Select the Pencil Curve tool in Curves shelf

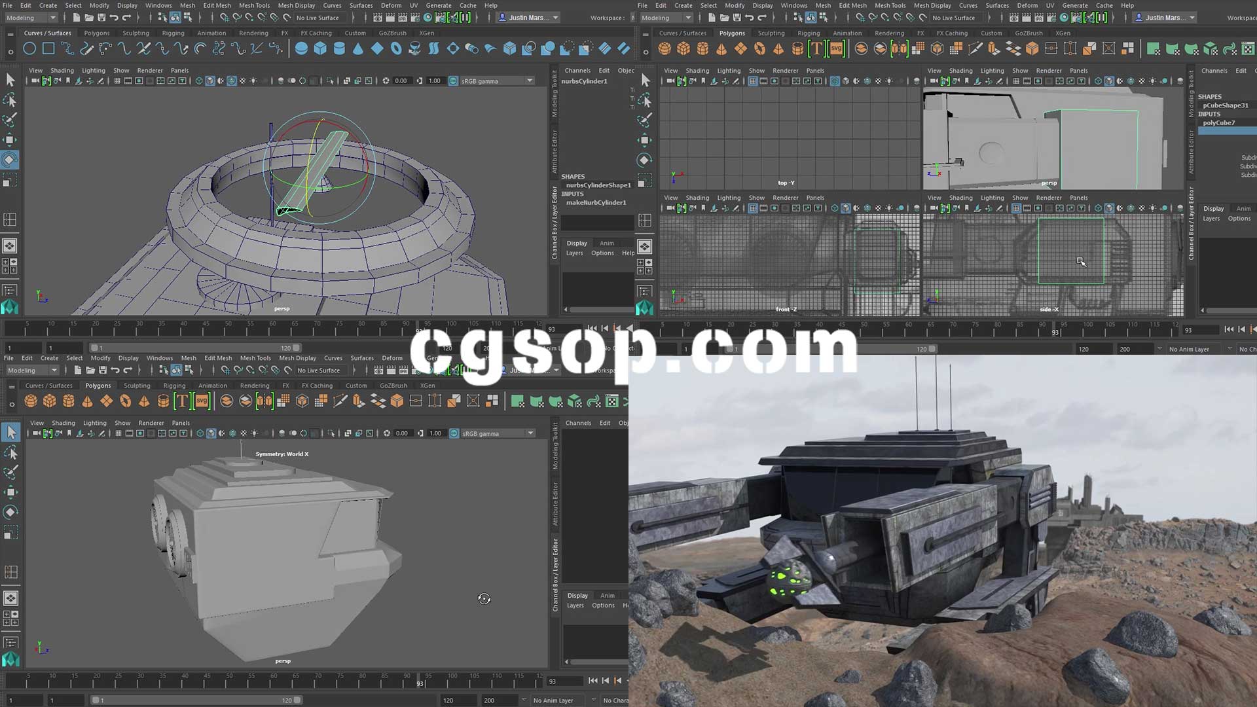pyautogui.click(x=86, y=48)
